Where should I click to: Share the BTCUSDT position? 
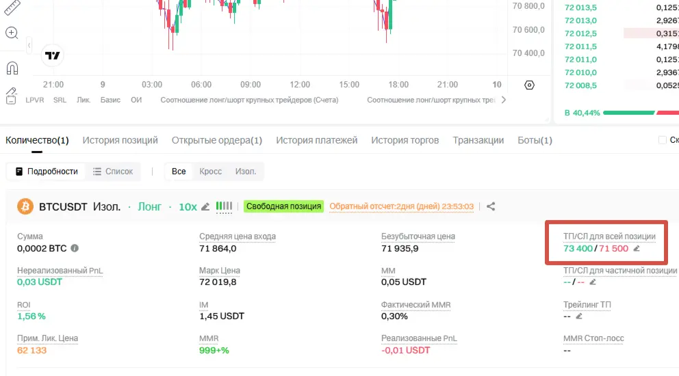pyautogui.click(x=491, y=206)
